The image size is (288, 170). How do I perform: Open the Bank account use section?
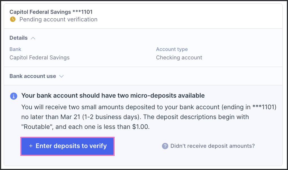click(33, 76)
